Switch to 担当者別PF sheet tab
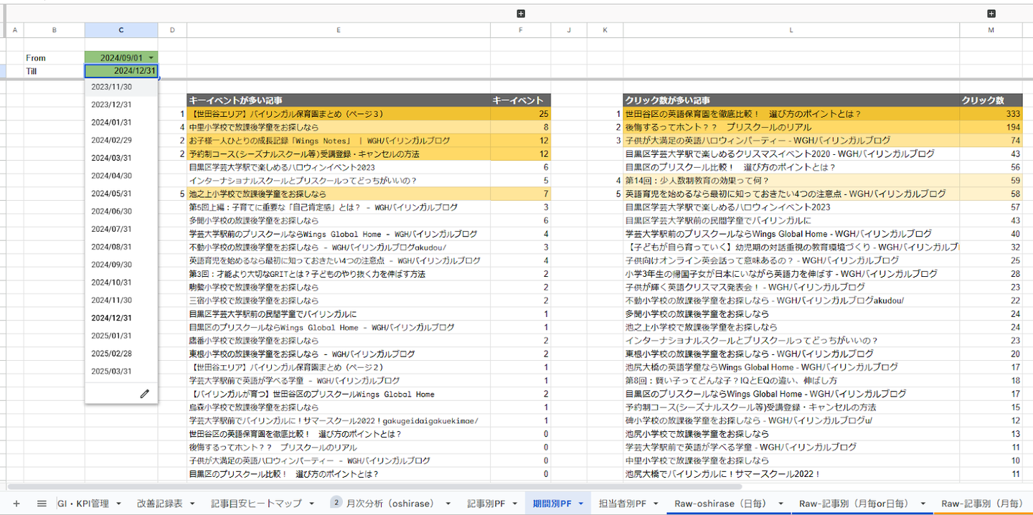This screenshot has width=1033, height=515. coord(623,504)
